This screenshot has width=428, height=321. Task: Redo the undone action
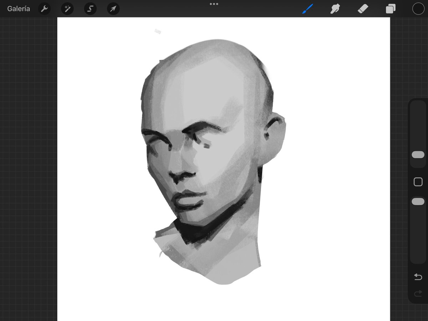pos(418,294)
